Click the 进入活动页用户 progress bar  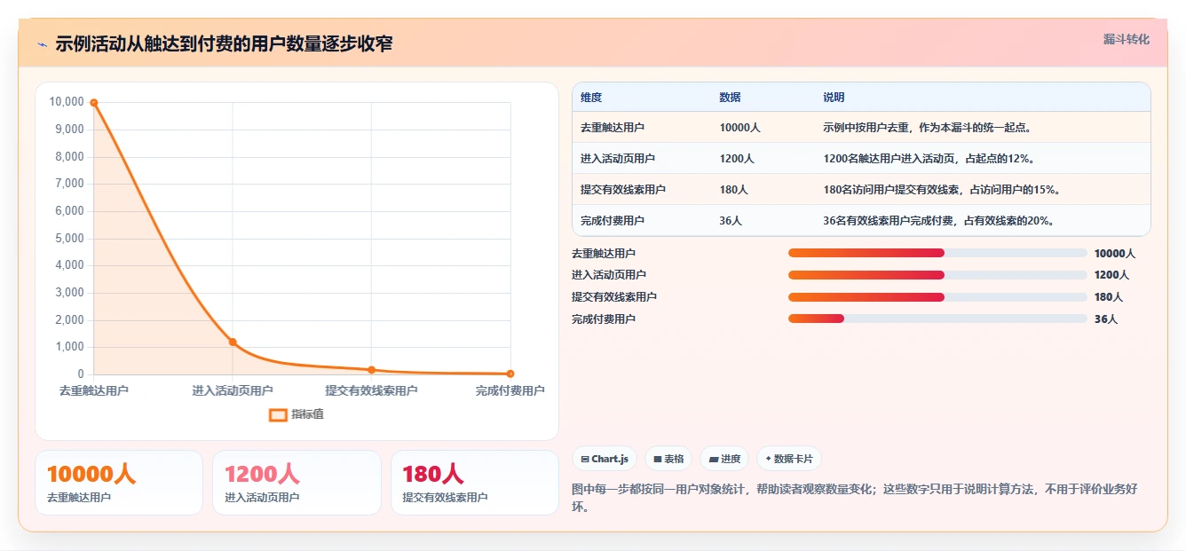click(x=937, y=275)
